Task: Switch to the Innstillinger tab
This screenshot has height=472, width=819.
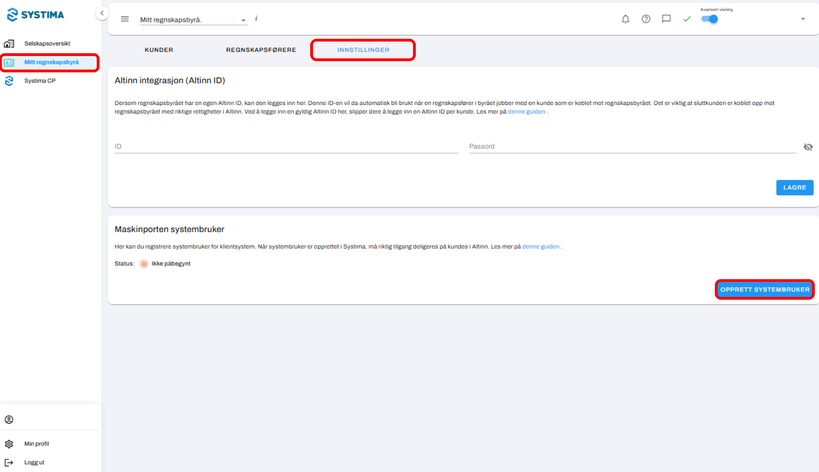Action: 363,50
